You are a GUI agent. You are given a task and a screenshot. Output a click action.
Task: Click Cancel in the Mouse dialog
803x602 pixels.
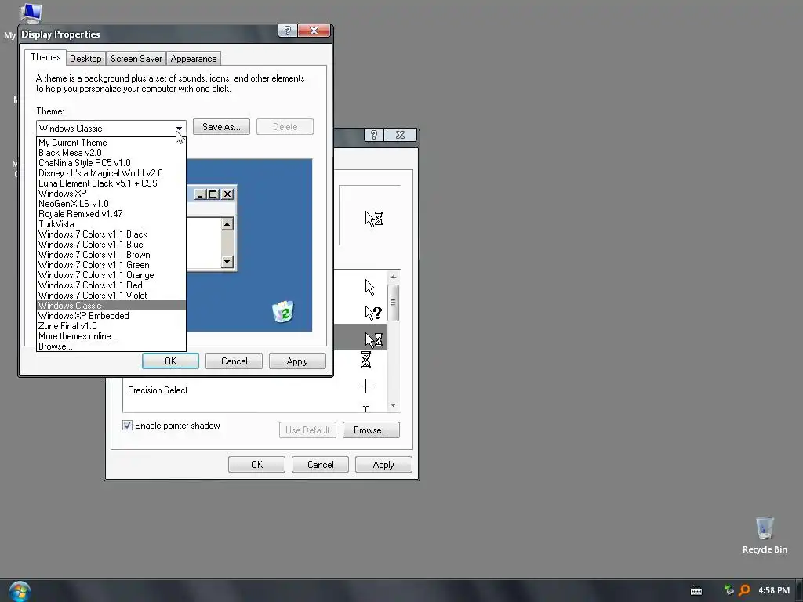click(x=321, y=465)
